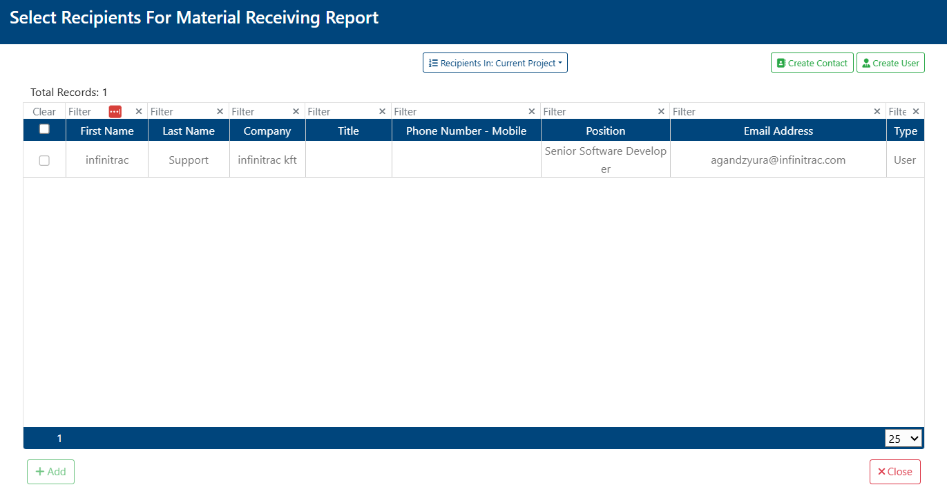Screen dimensions: 947x496
Task: Go to page 1 in the pager
Action: click(59, 438)
